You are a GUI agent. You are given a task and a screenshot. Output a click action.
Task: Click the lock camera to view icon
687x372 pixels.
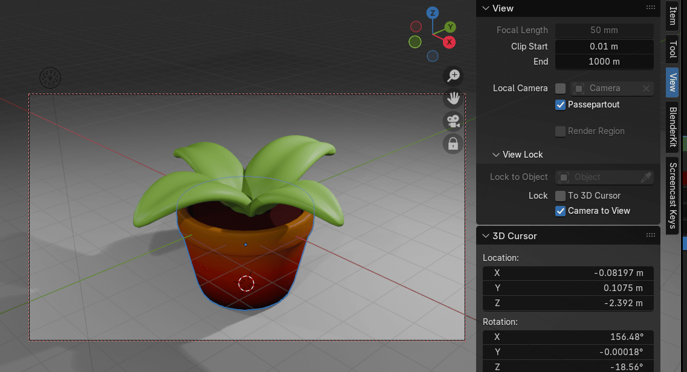pos(453,144)
